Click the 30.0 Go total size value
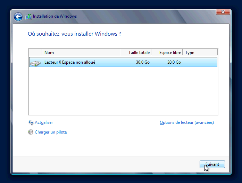This screenshot has height=183, width=242. point(143,62)
